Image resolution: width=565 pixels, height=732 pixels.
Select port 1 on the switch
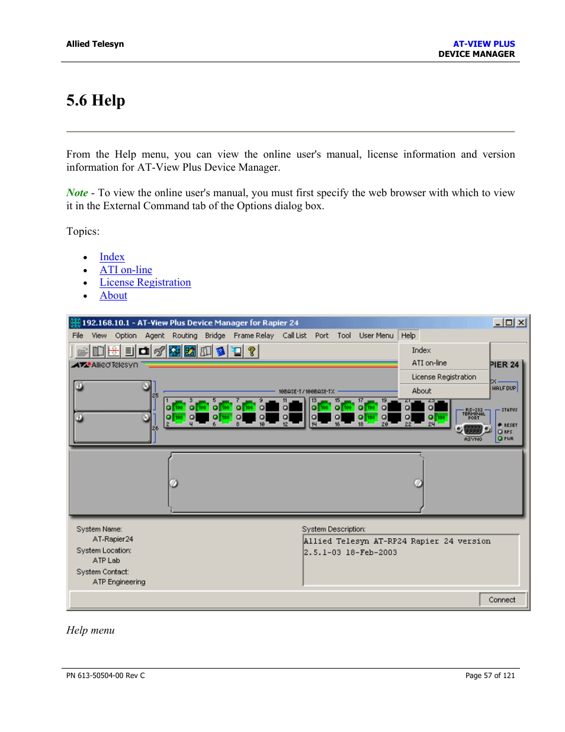pyautogui.click(x=179, y=407)
